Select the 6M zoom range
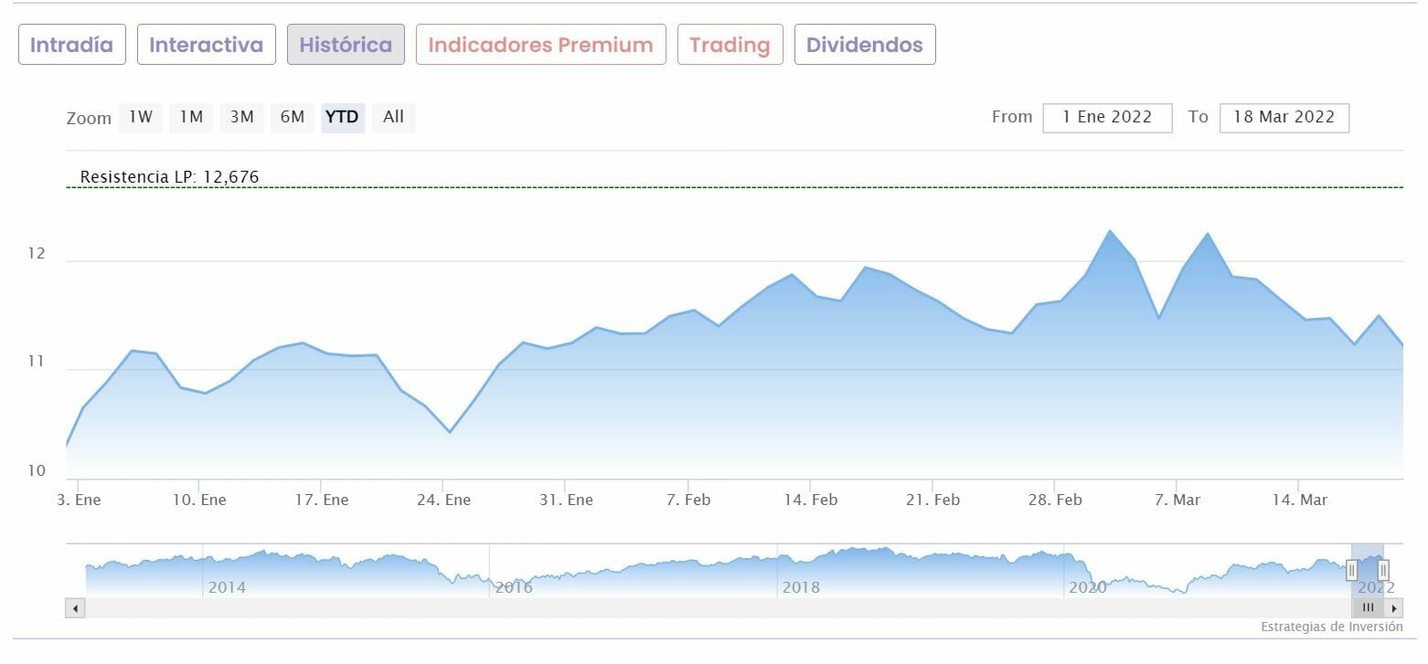 (x=293, y=117)
